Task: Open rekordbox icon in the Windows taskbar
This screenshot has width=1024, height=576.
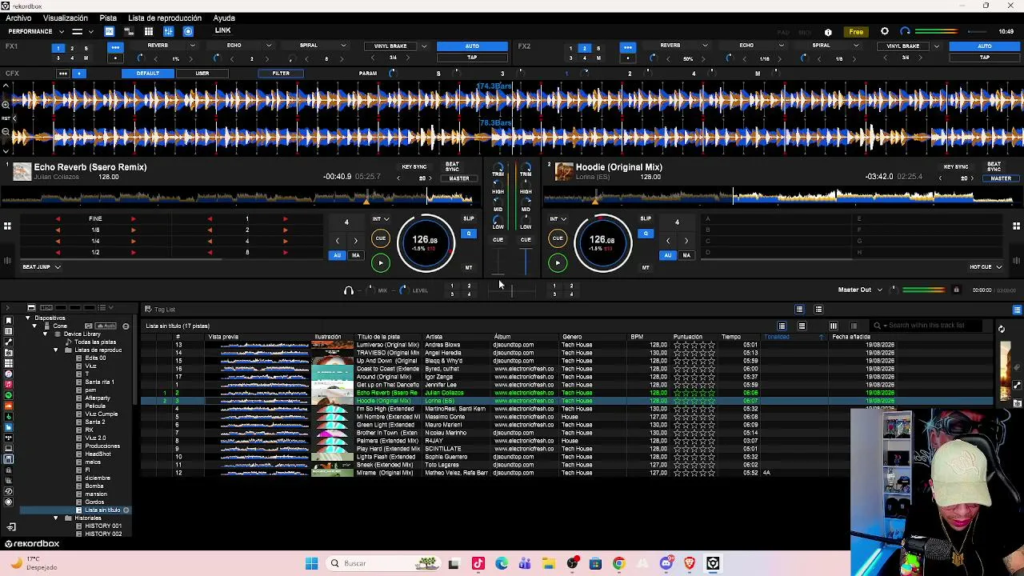Action: (x=713, y=563)
